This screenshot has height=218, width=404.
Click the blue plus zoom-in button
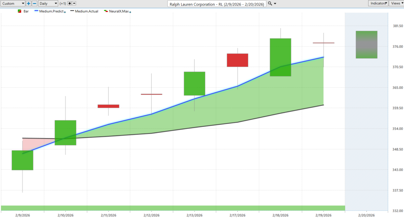29,3
